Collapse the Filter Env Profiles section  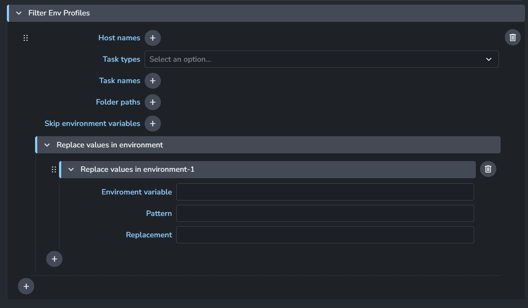click(x=19, y=13)
